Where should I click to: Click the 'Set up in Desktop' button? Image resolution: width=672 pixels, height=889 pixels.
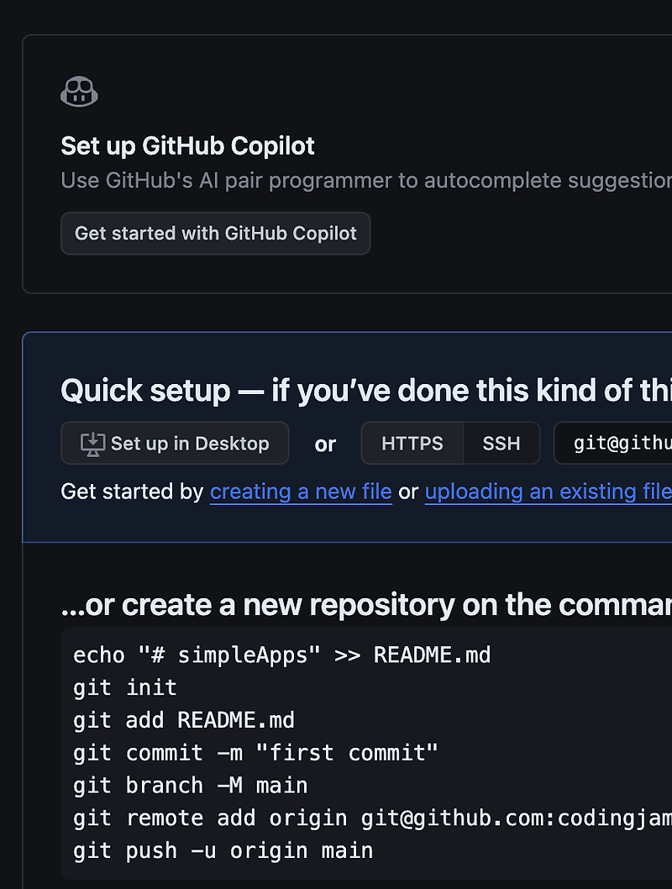174,443
